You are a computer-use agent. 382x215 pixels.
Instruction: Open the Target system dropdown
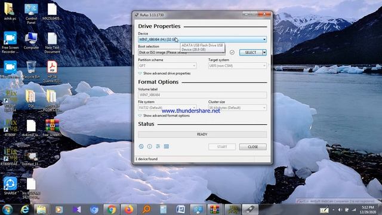(238, 66)
